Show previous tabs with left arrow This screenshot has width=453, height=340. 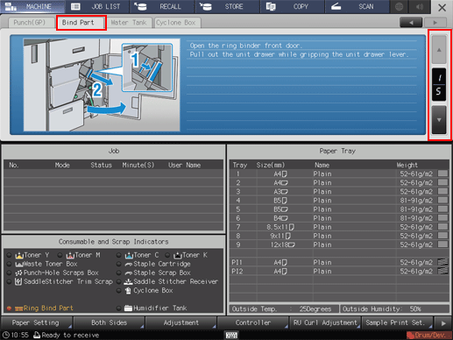tap(411, 23)
